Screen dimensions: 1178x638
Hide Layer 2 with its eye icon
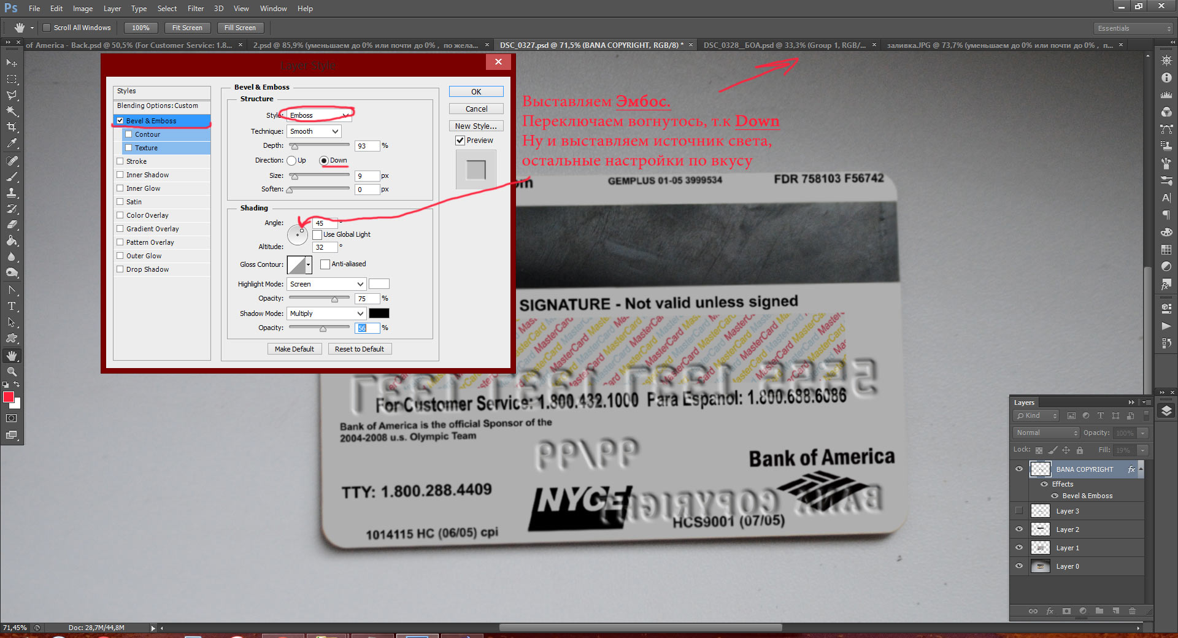click(x=1019, y=529)
